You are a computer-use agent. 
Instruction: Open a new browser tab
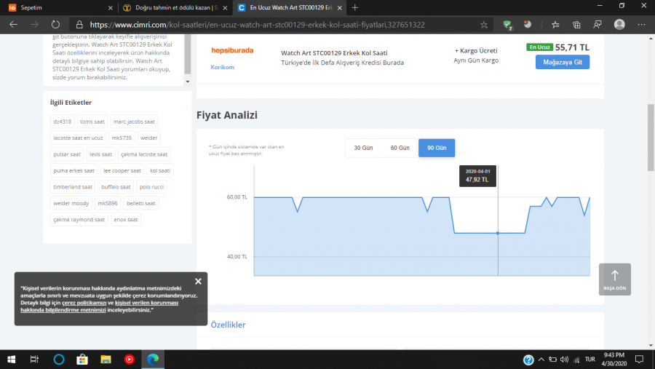coord(354,7)
